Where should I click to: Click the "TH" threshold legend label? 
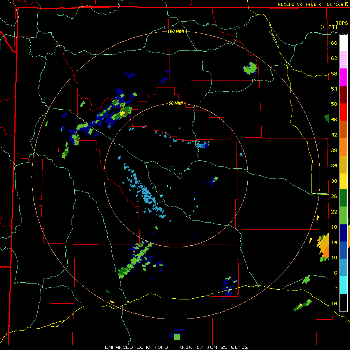334,304
